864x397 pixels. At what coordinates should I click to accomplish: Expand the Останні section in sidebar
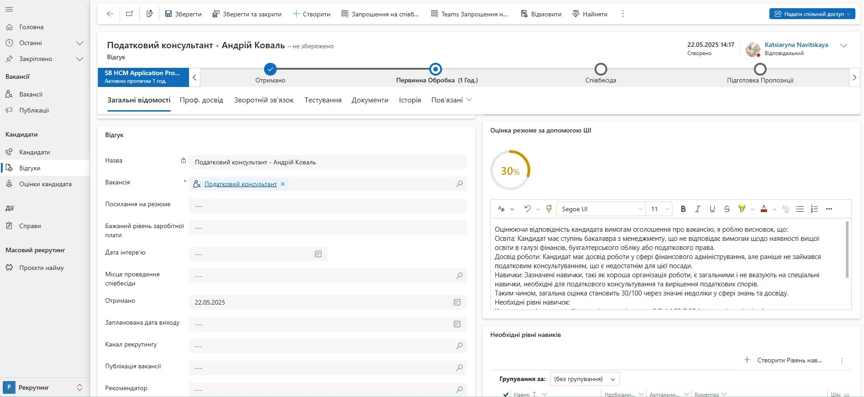(80, 43)
